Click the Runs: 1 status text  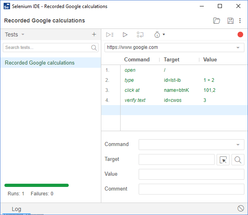pos(16,194)
